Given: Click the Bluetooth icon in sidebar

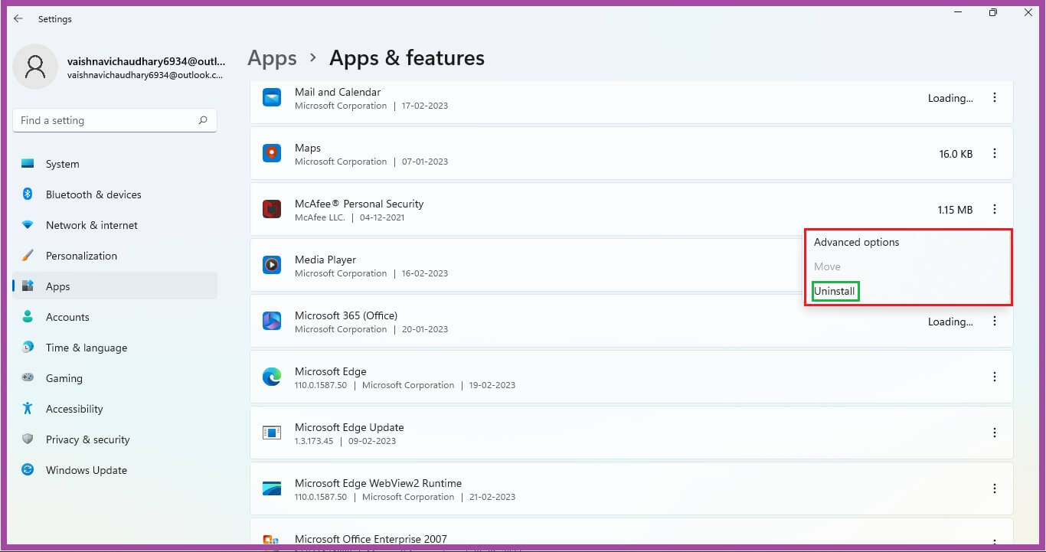Looking at the screenshot, I should (x=28, y=194).
